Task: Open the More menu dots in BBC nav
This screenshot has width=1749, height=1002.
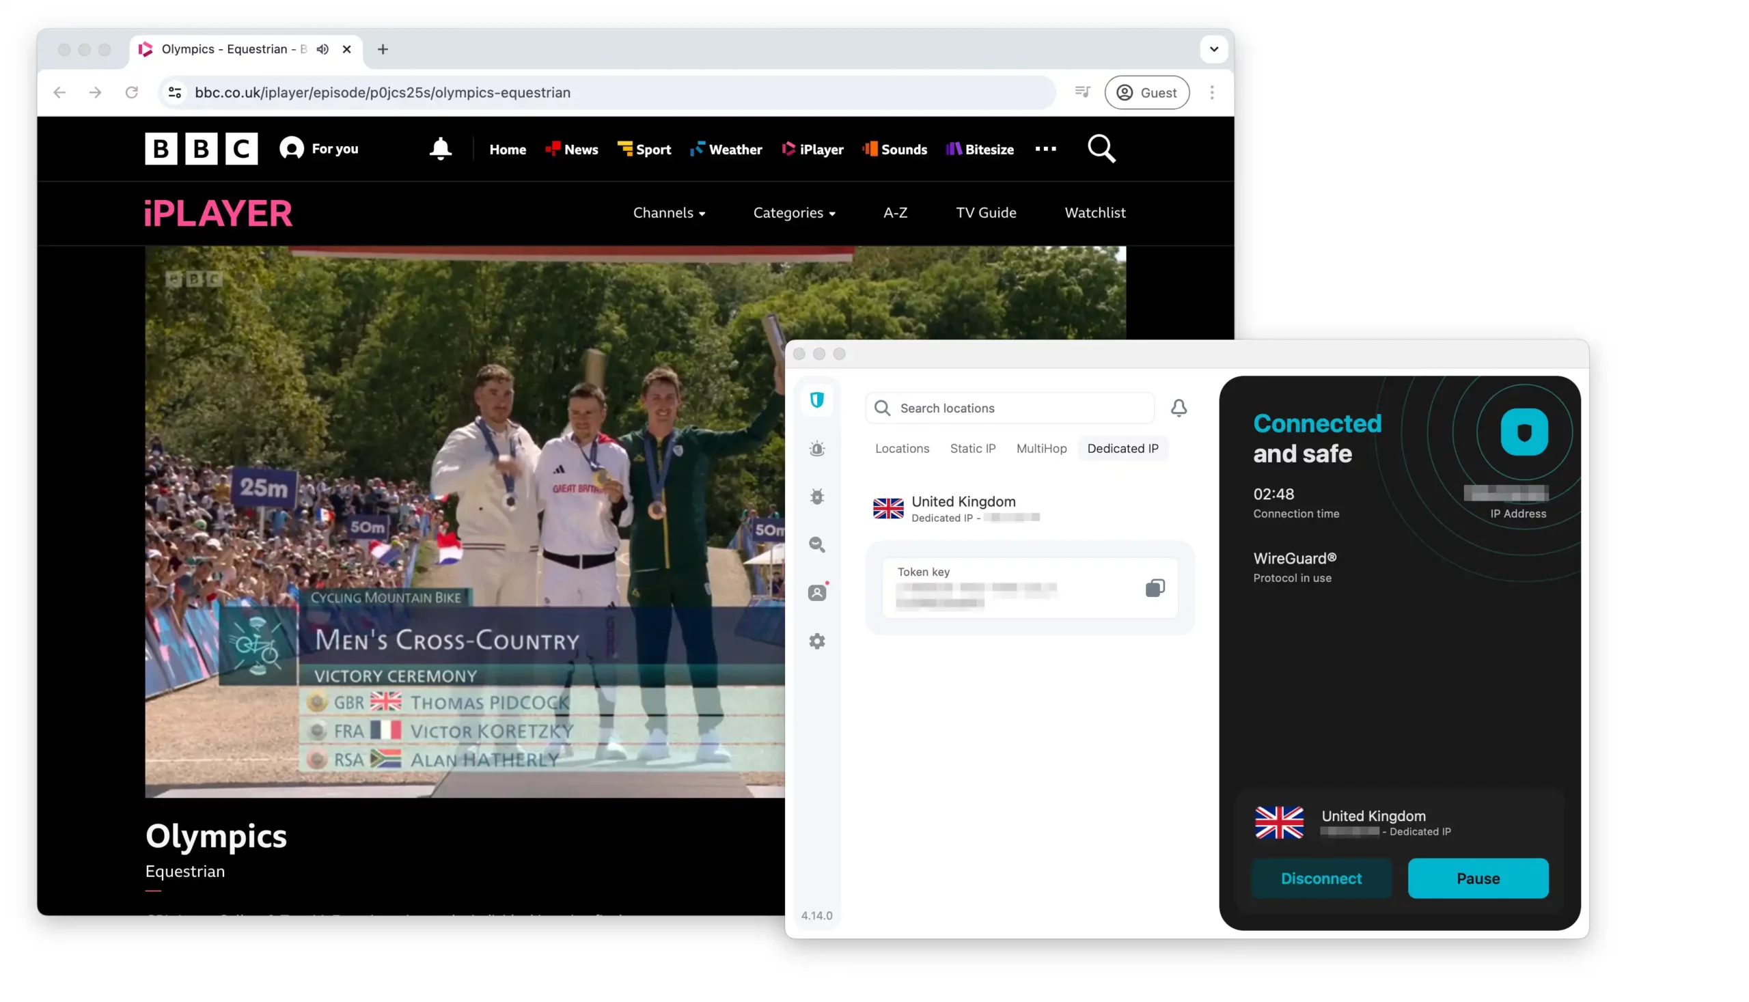Action: pyautogui.click(x=1045, y=149)
